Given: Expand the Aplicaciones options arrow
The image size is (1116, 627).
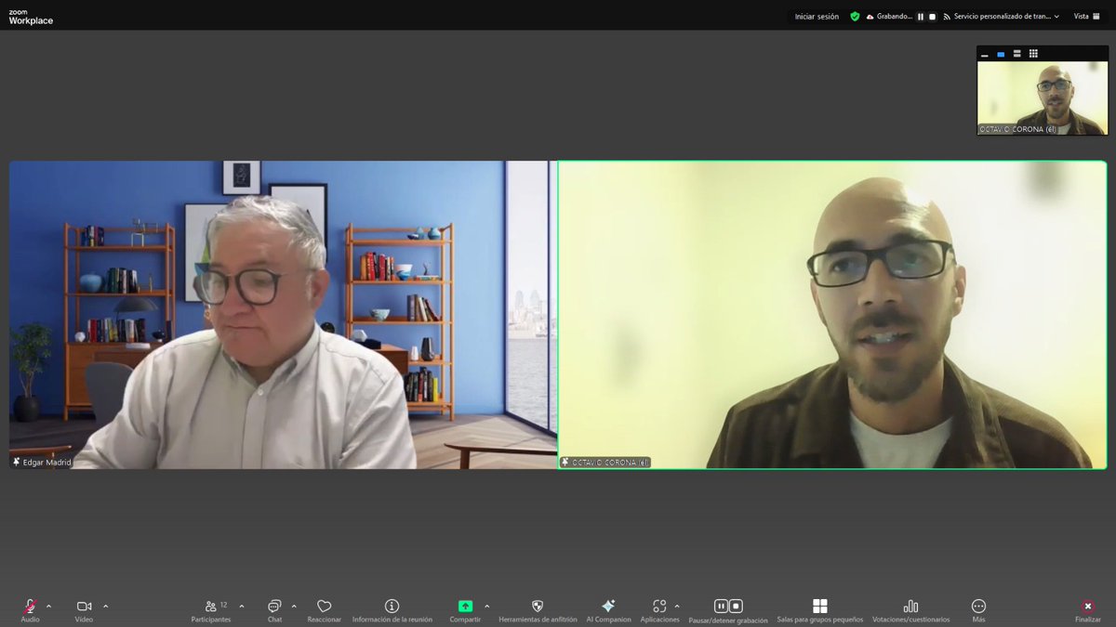Looking at the screenshot, I should 676,606.
